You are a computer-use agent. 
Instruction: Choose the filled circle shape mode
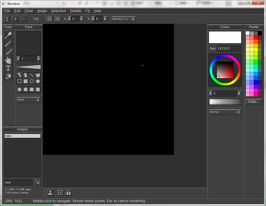coord(38,81)
